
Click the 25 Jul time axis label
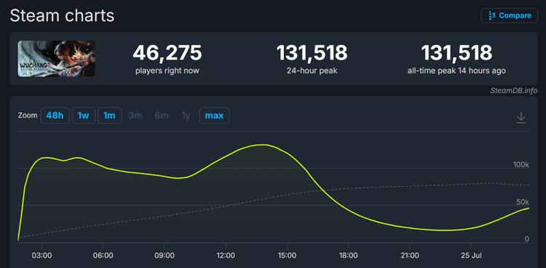[471, 256]
